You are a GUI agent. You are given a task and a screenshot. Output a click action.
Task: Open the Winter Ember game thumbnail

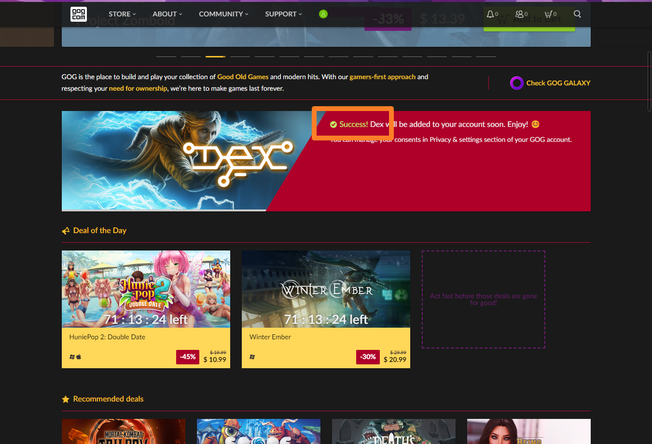pos(326,289)
